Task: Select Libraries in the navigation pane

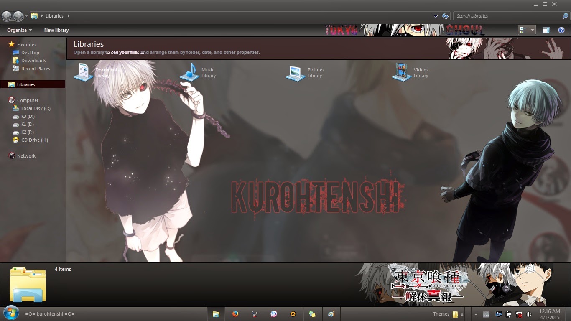Action: point(33,84)
